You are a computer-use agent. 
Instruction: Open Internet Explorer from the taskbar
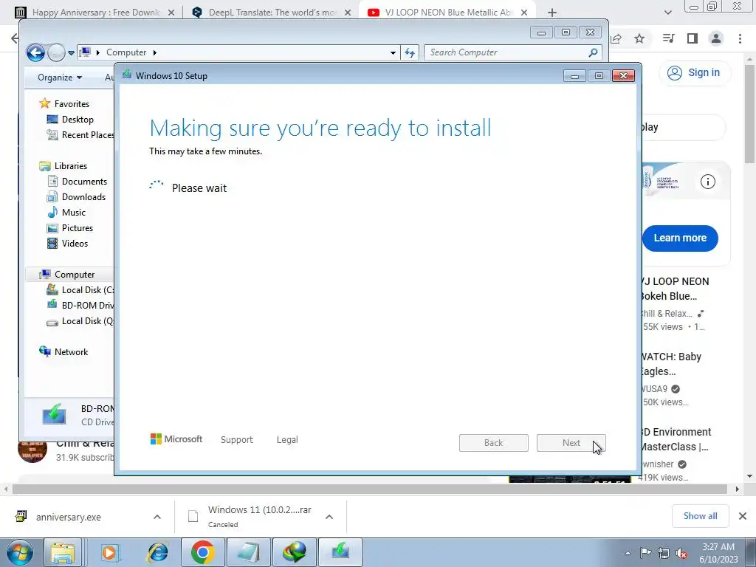click(157, 552)
